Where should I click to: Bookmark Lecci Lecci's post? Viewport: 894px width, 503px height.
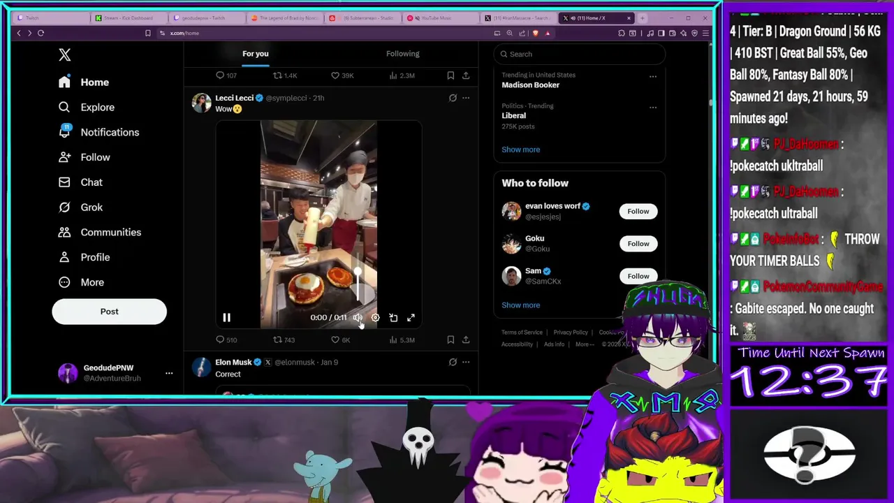[x=450, y=340]
